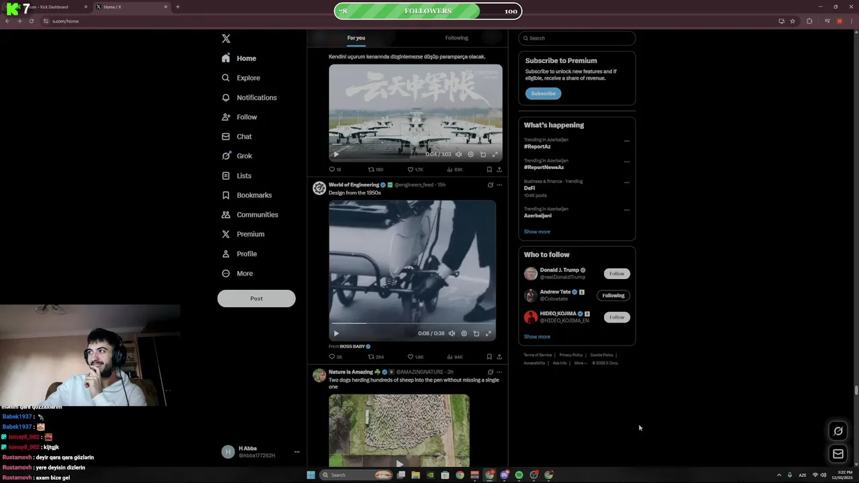Open options for #ReportNewsAz trend
859x483 pixels.
tap(627, 162)
